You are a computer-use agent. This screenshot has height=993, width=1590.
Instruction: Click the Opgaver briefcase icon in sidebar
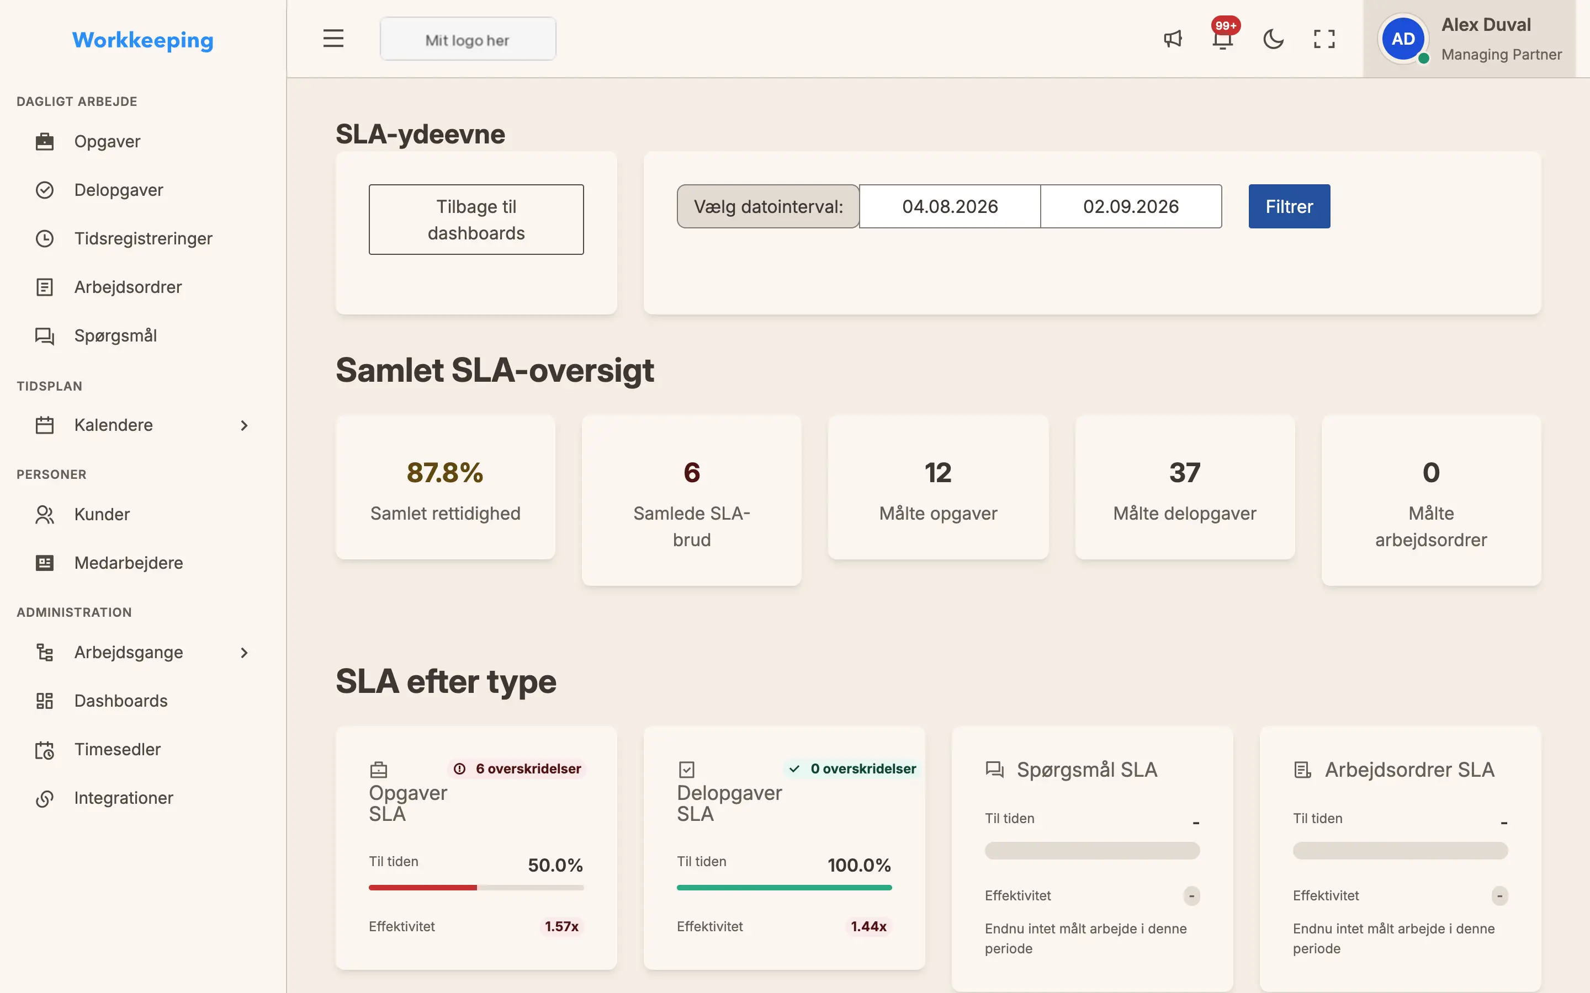(45, 141)
